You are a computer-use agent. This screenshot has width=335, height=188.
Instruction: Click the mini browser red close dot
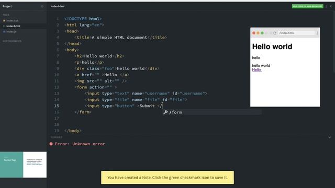click(x=254, y=33)
